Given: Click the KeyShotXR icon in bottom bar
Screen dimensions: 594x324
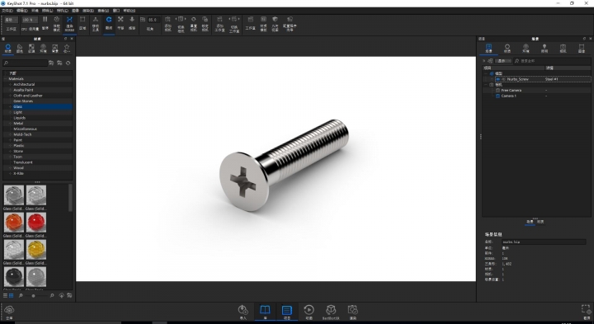Looking at the screenshot, I should pyautogui.click(x=331, y=312).
